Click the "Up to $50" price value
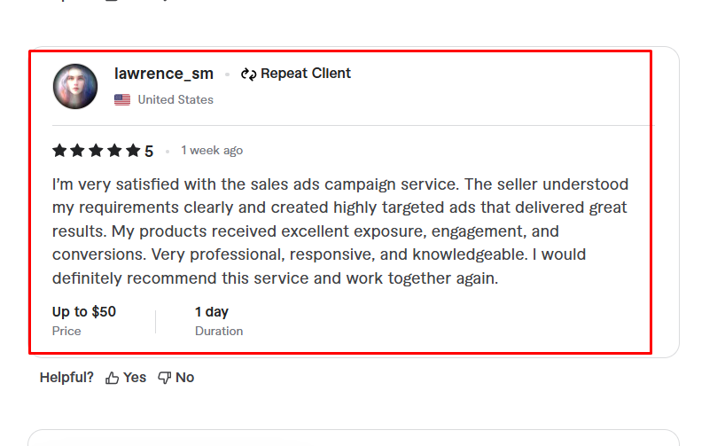 pyautogui.click(x=84, y=312)
